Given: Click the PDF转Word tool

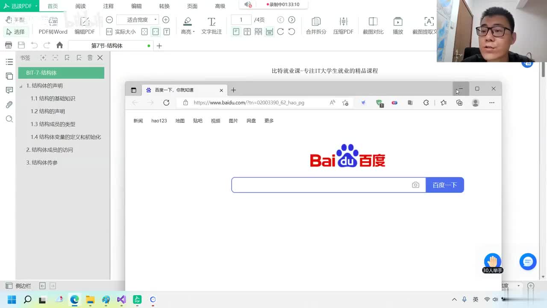Looking at the screenshot, I should tap(53, 26).
